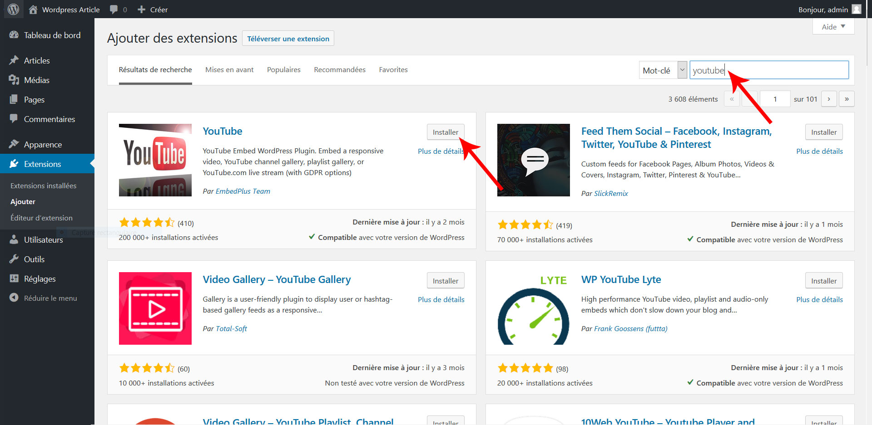Open Wordpress Article site name link
Viewport: 872px width, 425px height.
tap(71, 10)
